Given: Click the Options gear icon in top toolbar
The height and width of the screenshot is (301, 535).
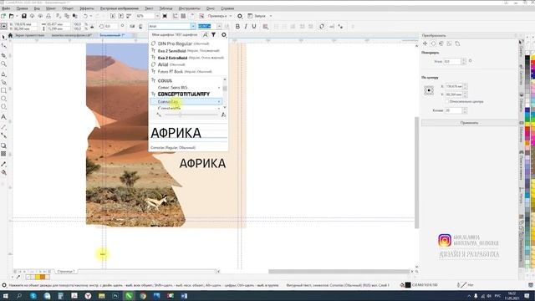Looking at the screenshot, I should click(x=240, y=16).
